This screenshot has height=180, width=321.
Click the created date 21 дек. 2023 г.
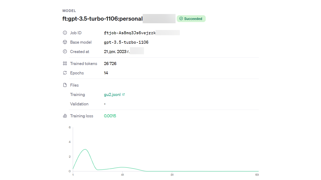tap(117, 52)
